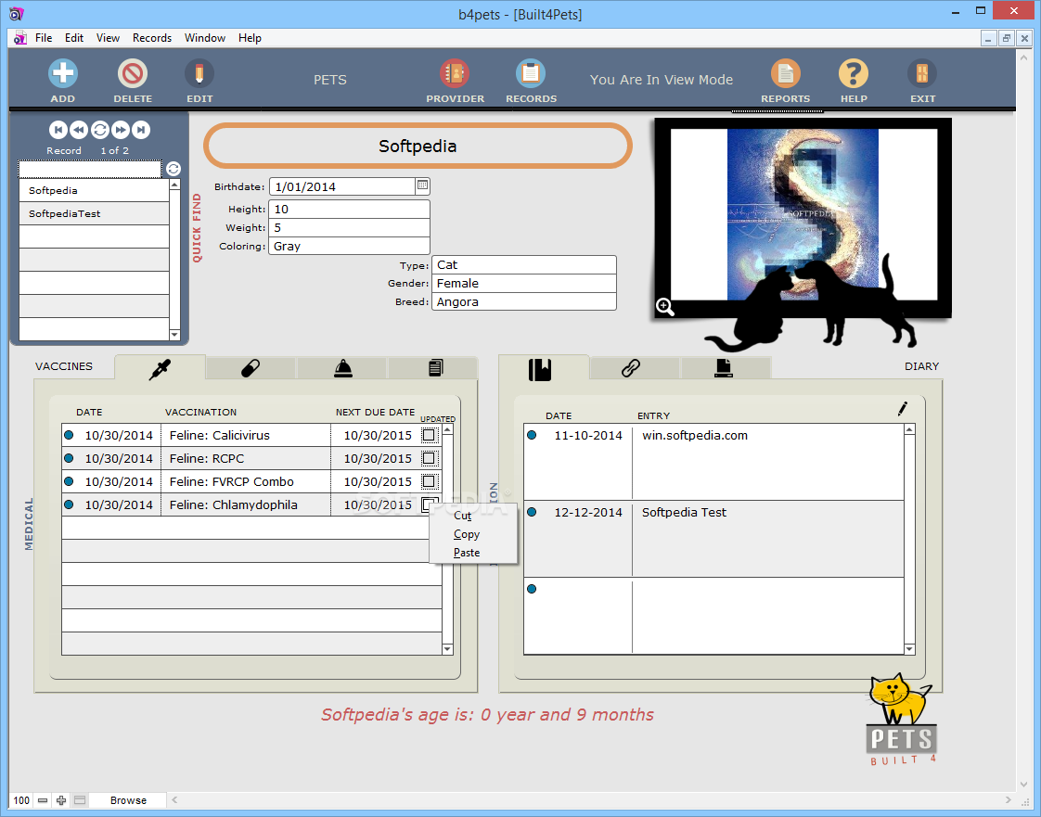1041x817 pixels.
Task: Click blue dot of the empty diary row
Action: 532,589
